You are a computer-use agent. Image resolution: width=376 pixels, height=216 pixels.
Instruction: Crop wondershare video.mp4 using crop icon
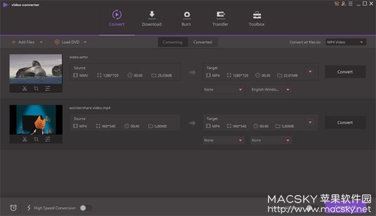pos(36,139)
